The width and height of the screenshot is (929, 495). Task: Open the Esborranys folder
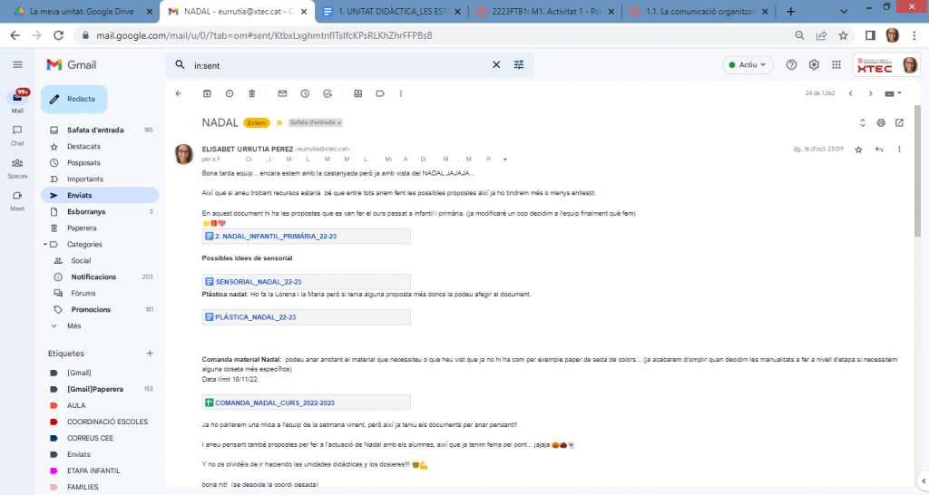pyautogui.click(x=88, y=211)
